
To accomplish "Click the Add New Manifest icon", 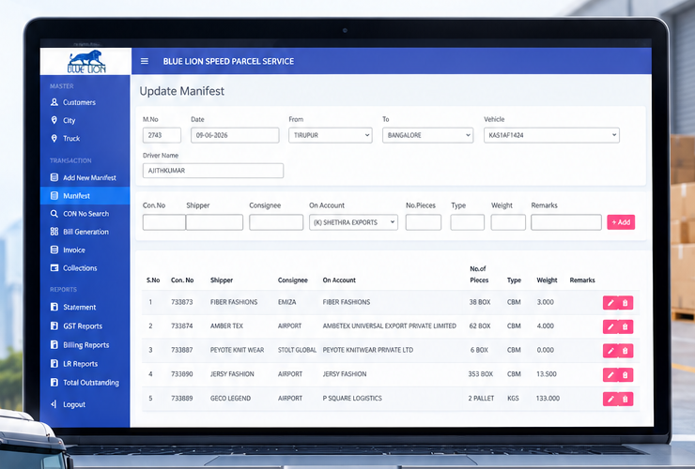I will pos(54,177).
